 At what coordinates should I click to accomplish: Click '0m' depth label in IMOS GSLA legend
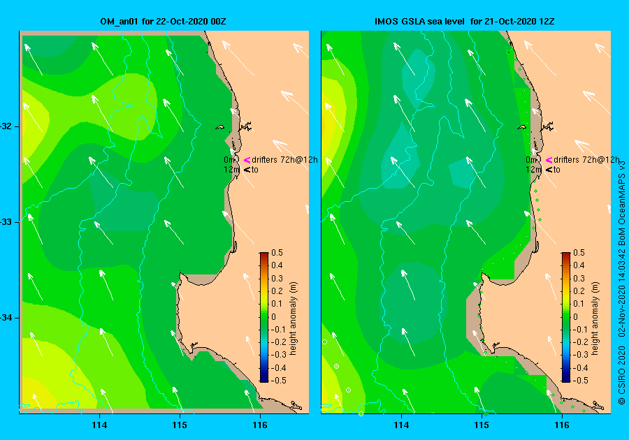click(531, 160)
